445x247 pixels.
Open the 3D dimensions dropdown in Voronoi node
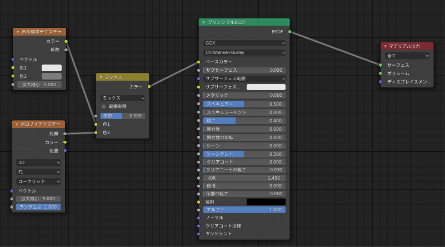click(38, 162)
